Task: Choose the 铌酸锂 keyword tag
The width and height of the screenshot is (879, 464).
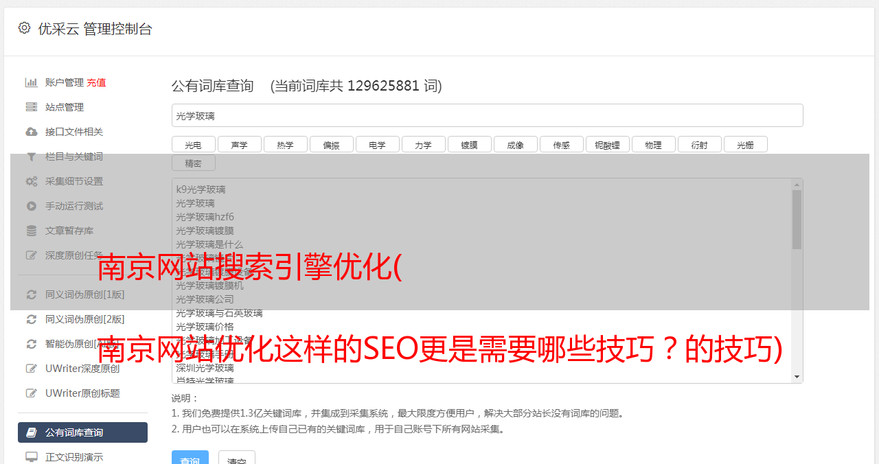Action: (x=608, y=144)
